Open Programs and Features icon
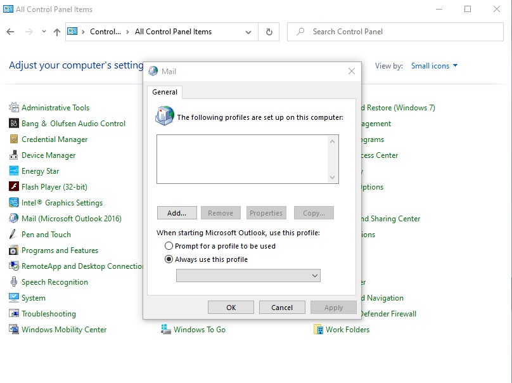The image size is (512, 383). (x=14, y=250)
